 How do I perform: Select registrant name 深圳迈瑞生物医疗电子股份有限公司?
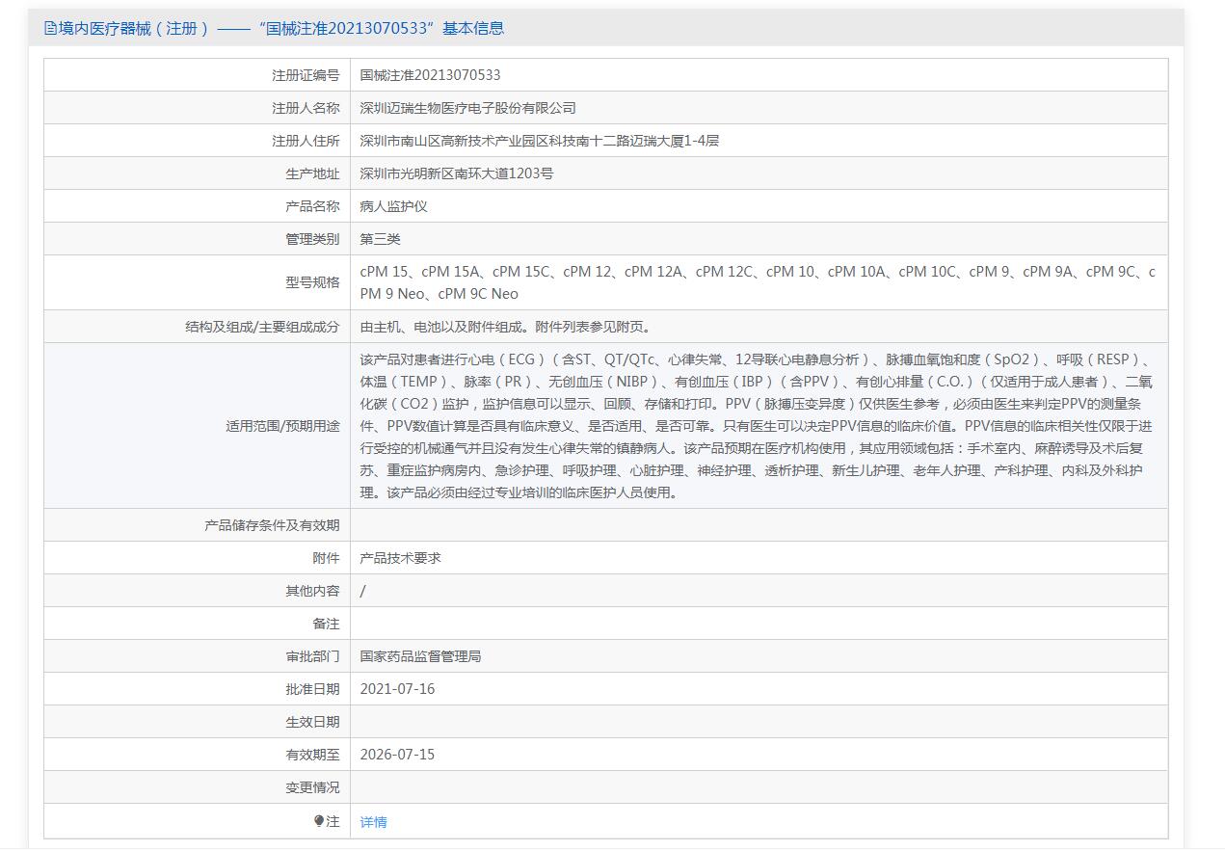[x=467, y=108]
